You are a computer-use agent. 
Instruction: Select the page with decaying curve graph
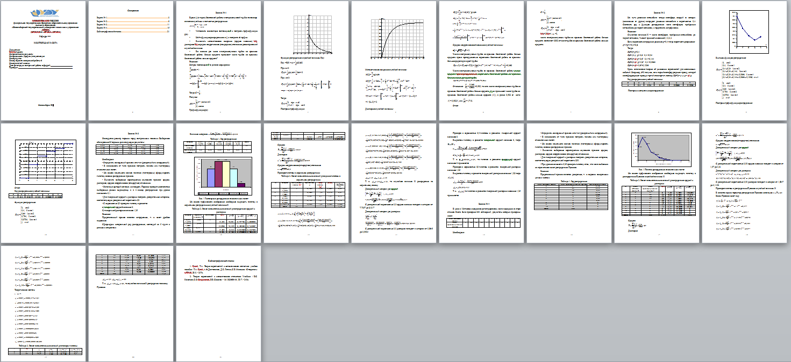pos(307,61)
